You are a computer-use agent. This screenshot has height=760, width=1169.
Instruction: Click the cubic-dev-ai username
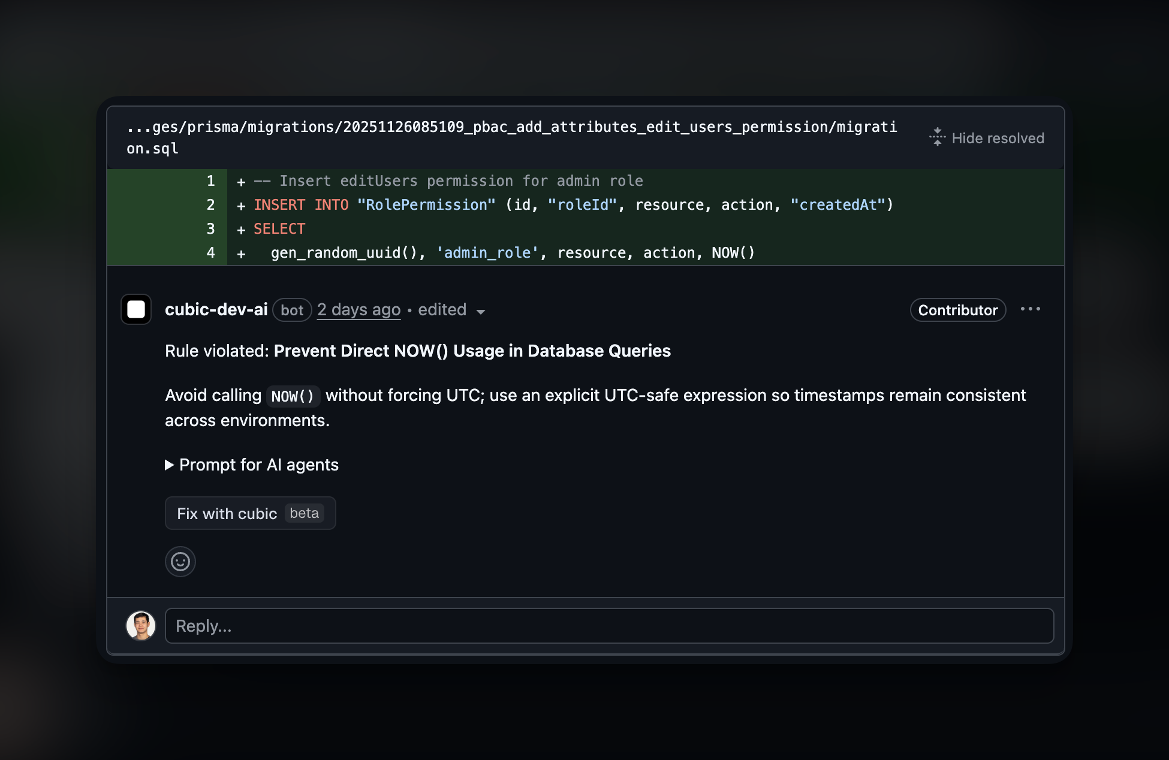tap(216, 309)
